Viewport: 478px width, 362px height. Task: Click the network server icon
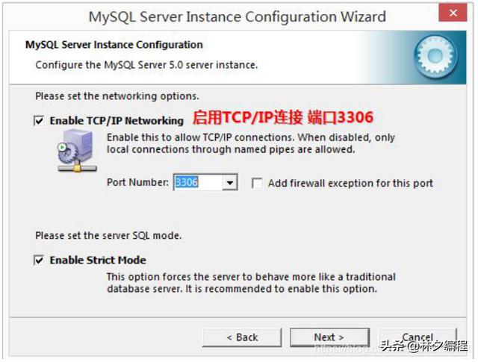[x=77, y=151]
